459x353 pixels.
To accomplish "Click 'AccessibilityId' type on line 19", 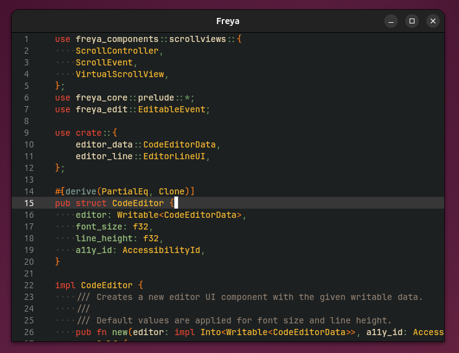I will [161, 250].
